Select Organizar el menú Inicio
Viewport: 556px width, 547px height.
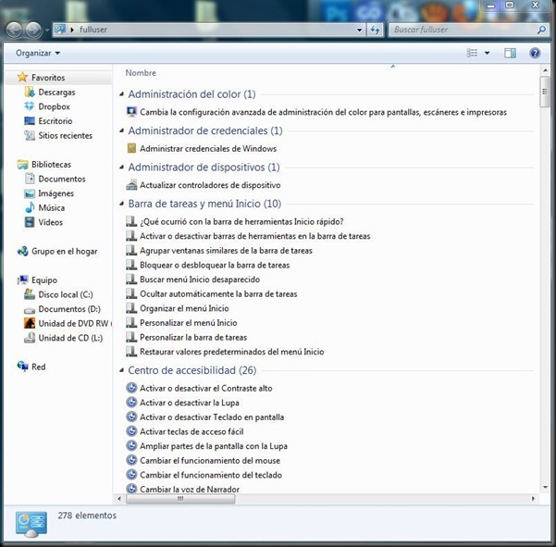click(x=184, y=308)
